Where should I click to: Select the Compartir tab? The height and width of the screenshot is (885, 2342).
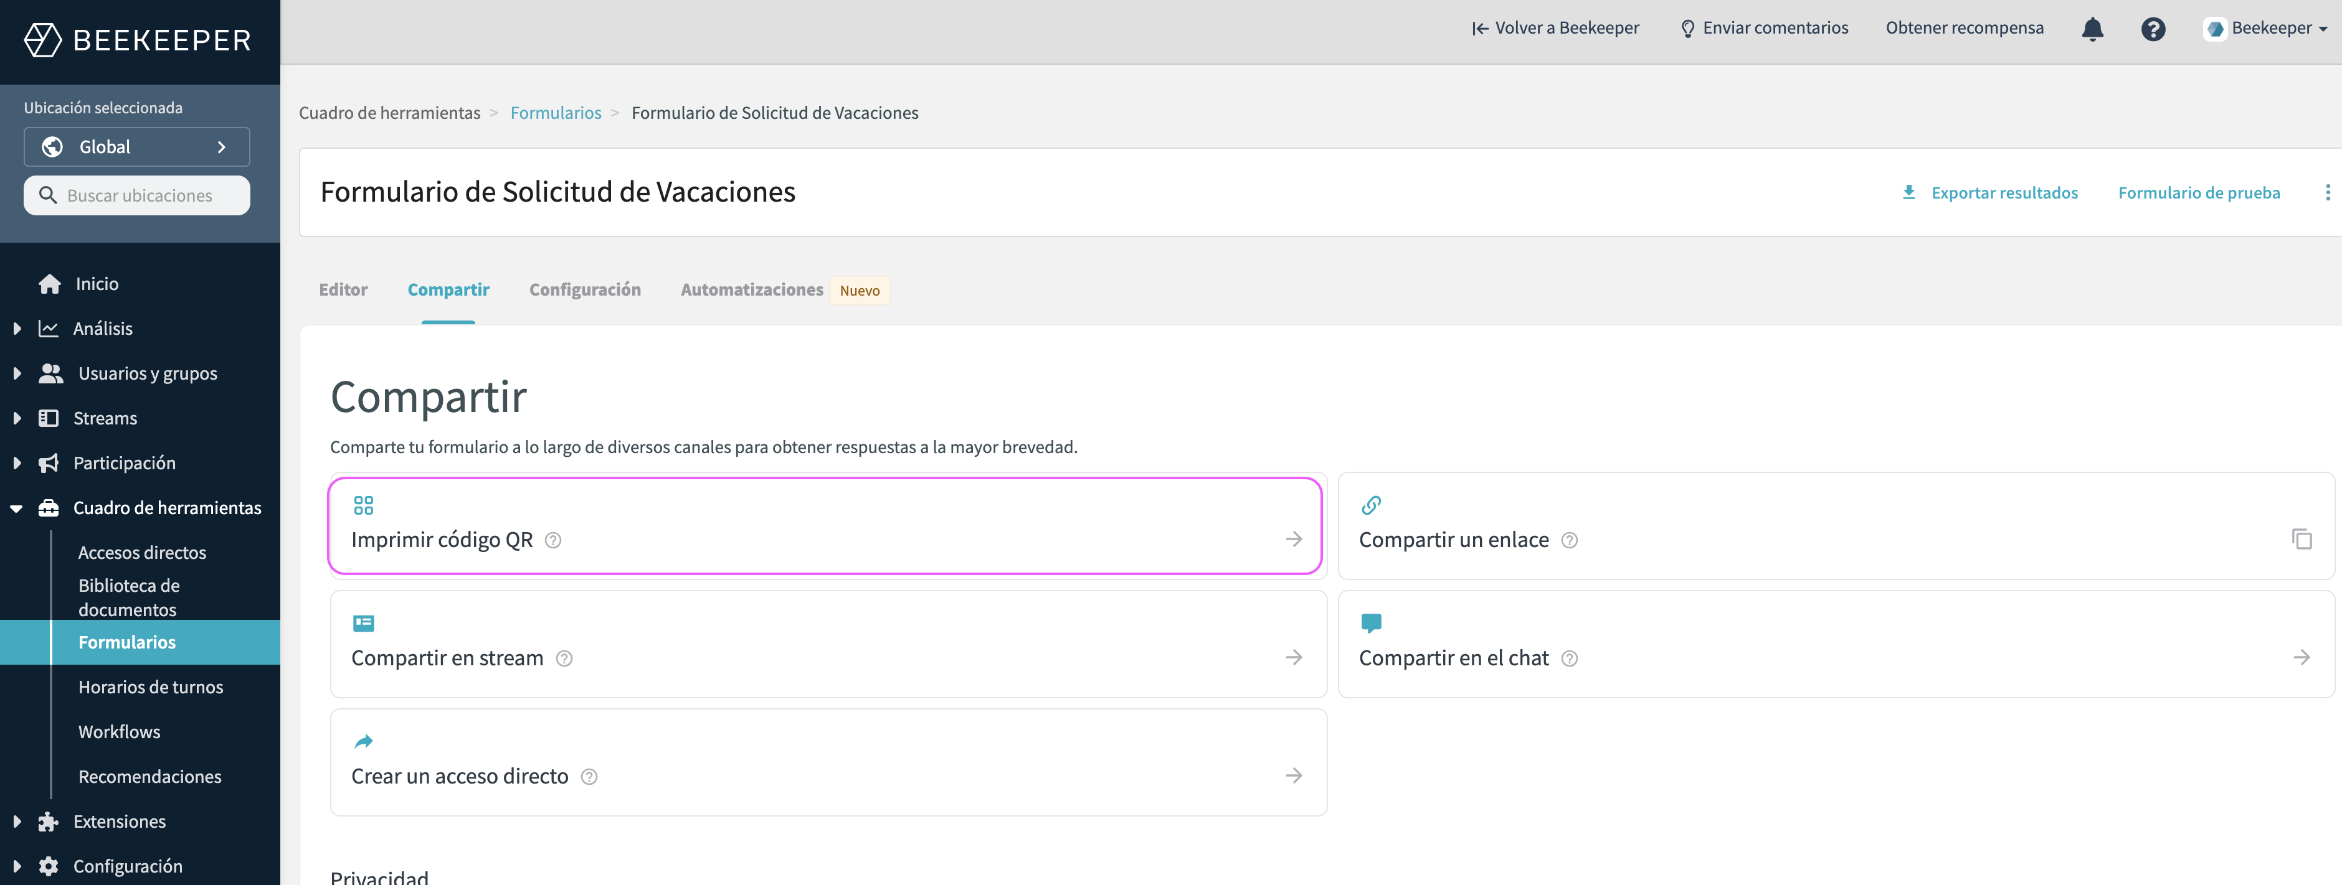pyautogui.click(x=448, y=290)
